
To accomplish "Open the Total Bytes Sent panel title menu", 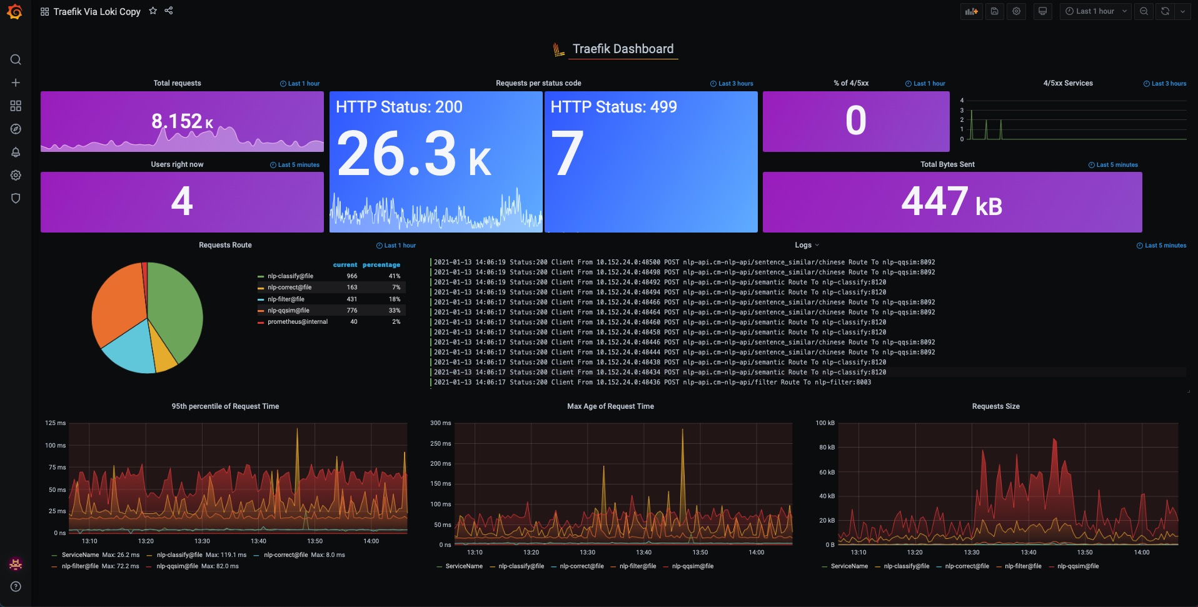I will [947, 164].
